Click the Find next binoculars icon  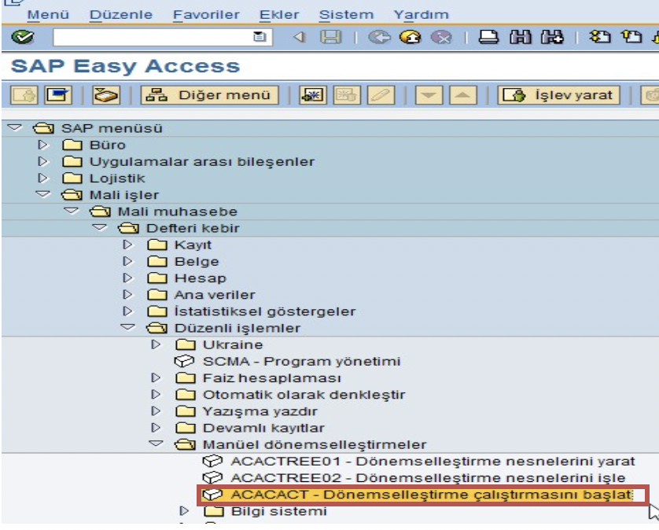click(552, 38)
